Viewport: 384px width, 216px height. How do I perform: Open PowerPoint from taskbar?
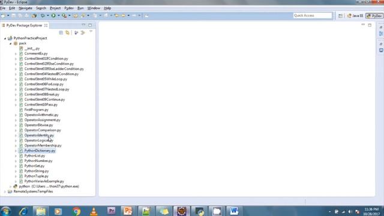pyautogui.click(x=128, y=211)
